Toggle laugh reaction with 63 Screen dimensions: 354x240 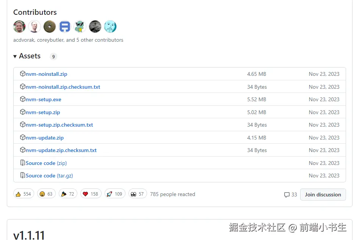click(x=46, y=194)
